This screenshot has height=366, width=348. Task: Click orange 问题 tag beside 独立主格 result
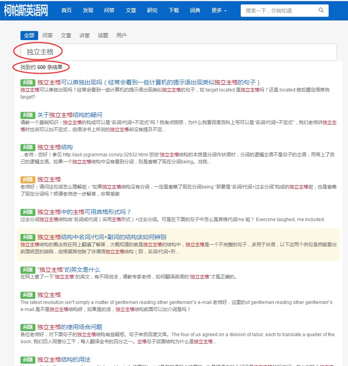(28, 179)
